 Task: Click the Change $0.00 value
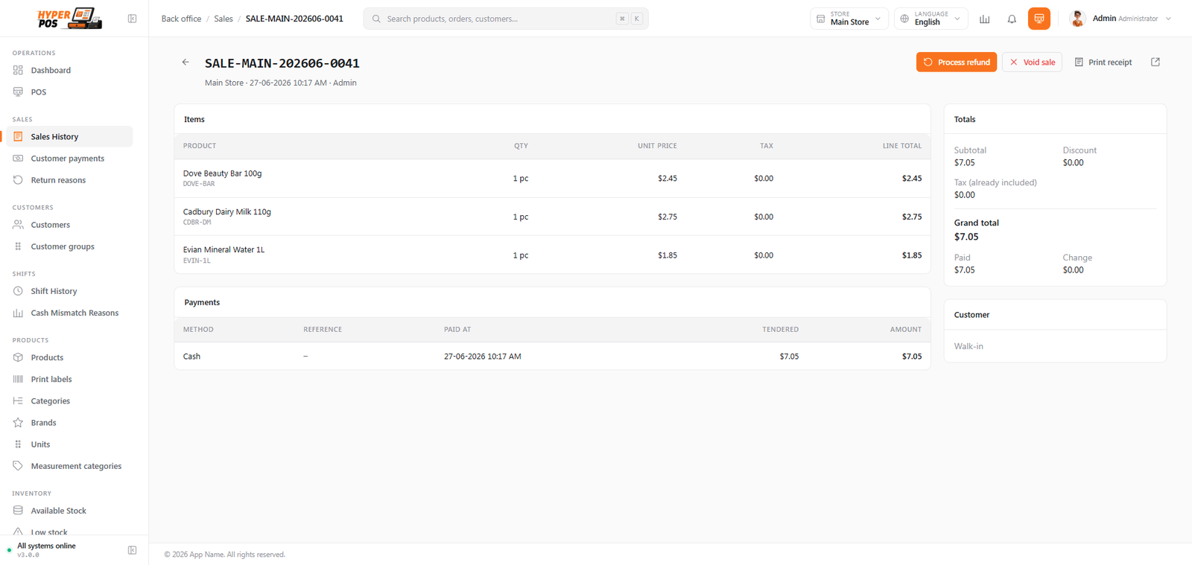[1074, 270]
